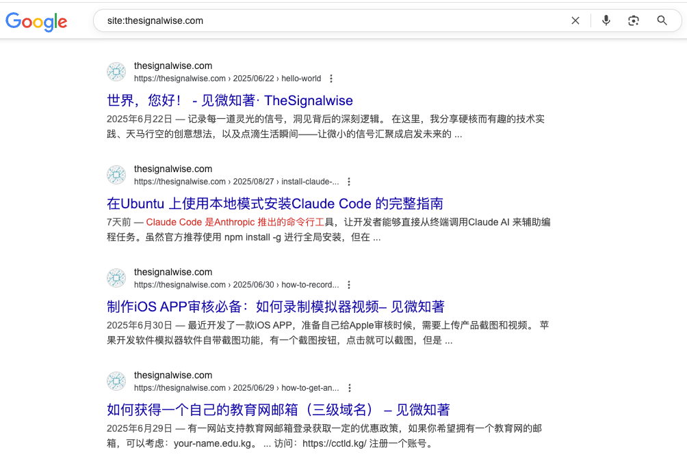
Task: Click favicon of hello-world result
Action: point(116,72)
